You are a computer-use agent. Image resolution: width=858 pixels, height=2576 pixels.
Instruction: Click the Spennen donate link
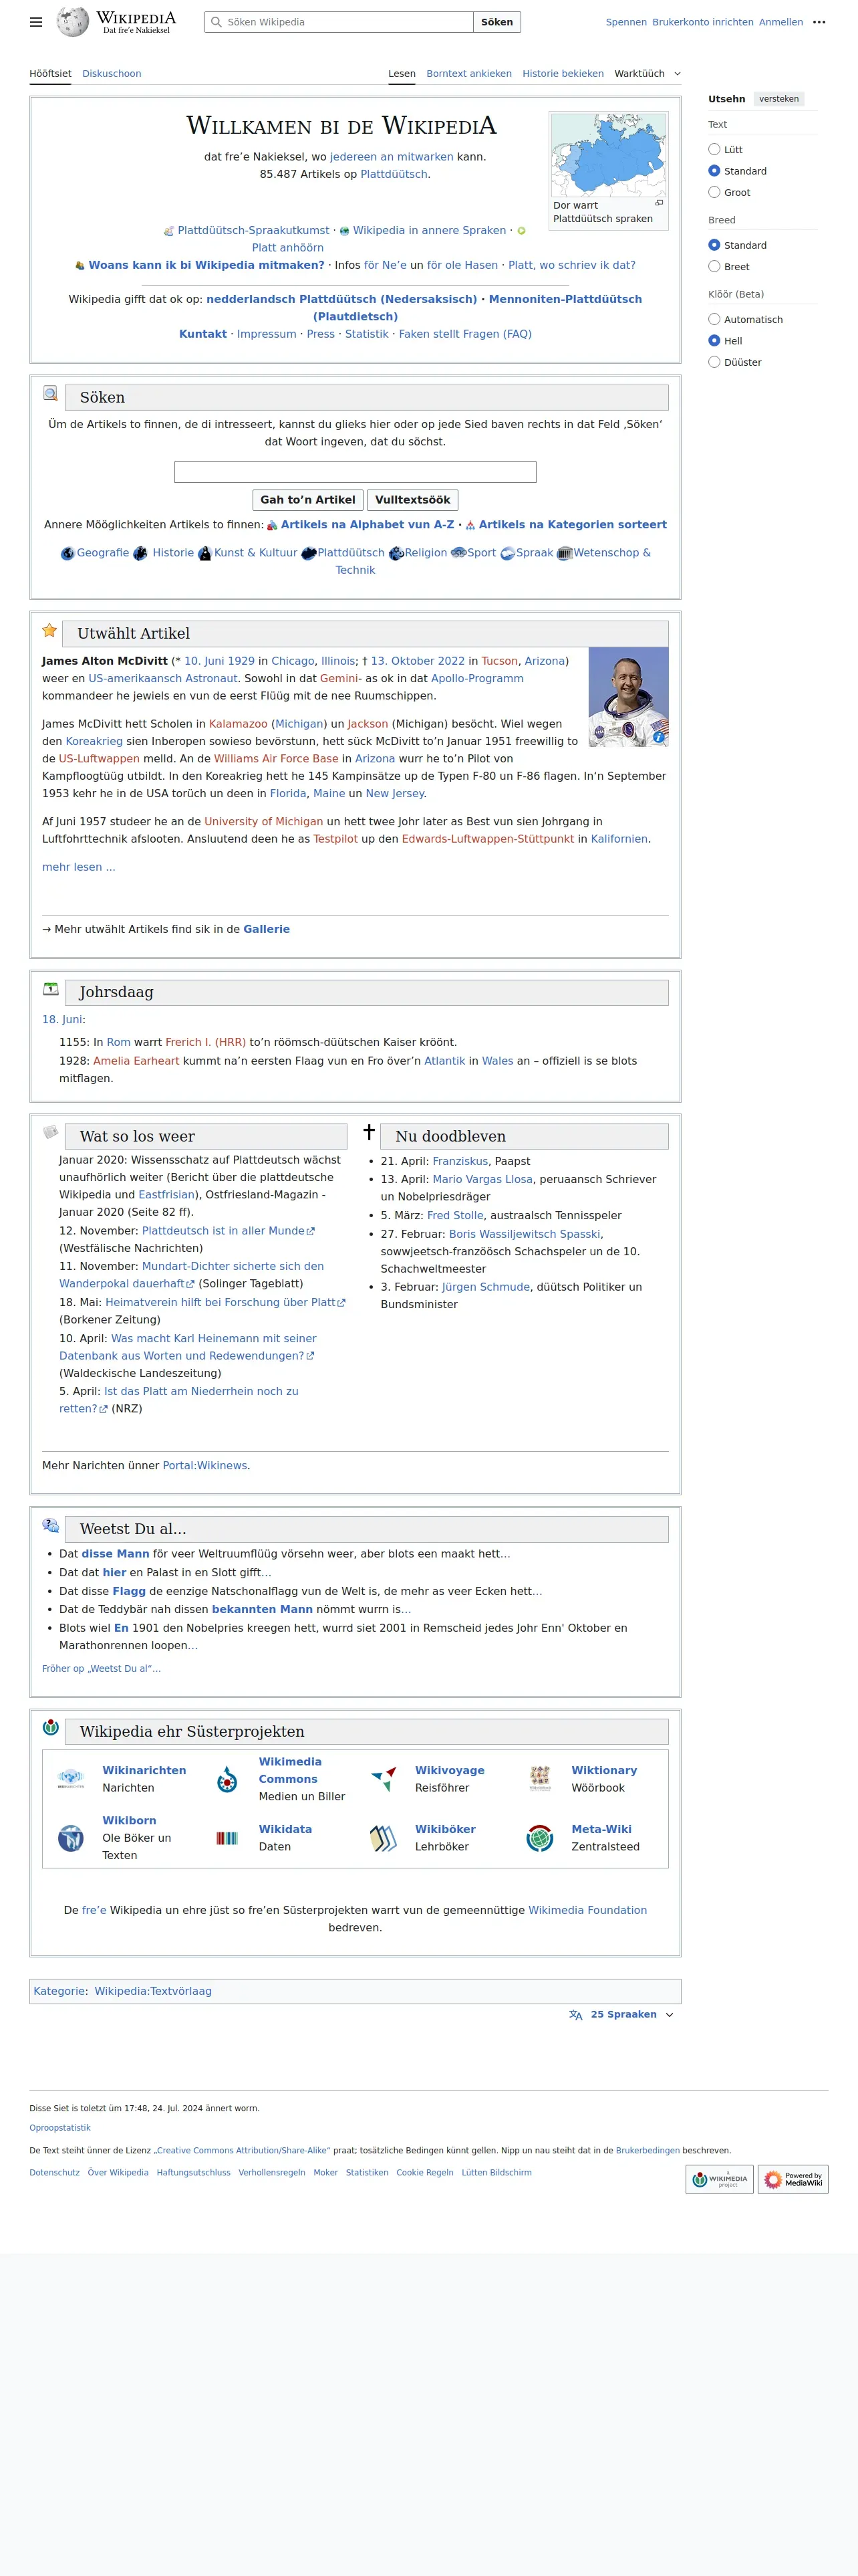625,22
